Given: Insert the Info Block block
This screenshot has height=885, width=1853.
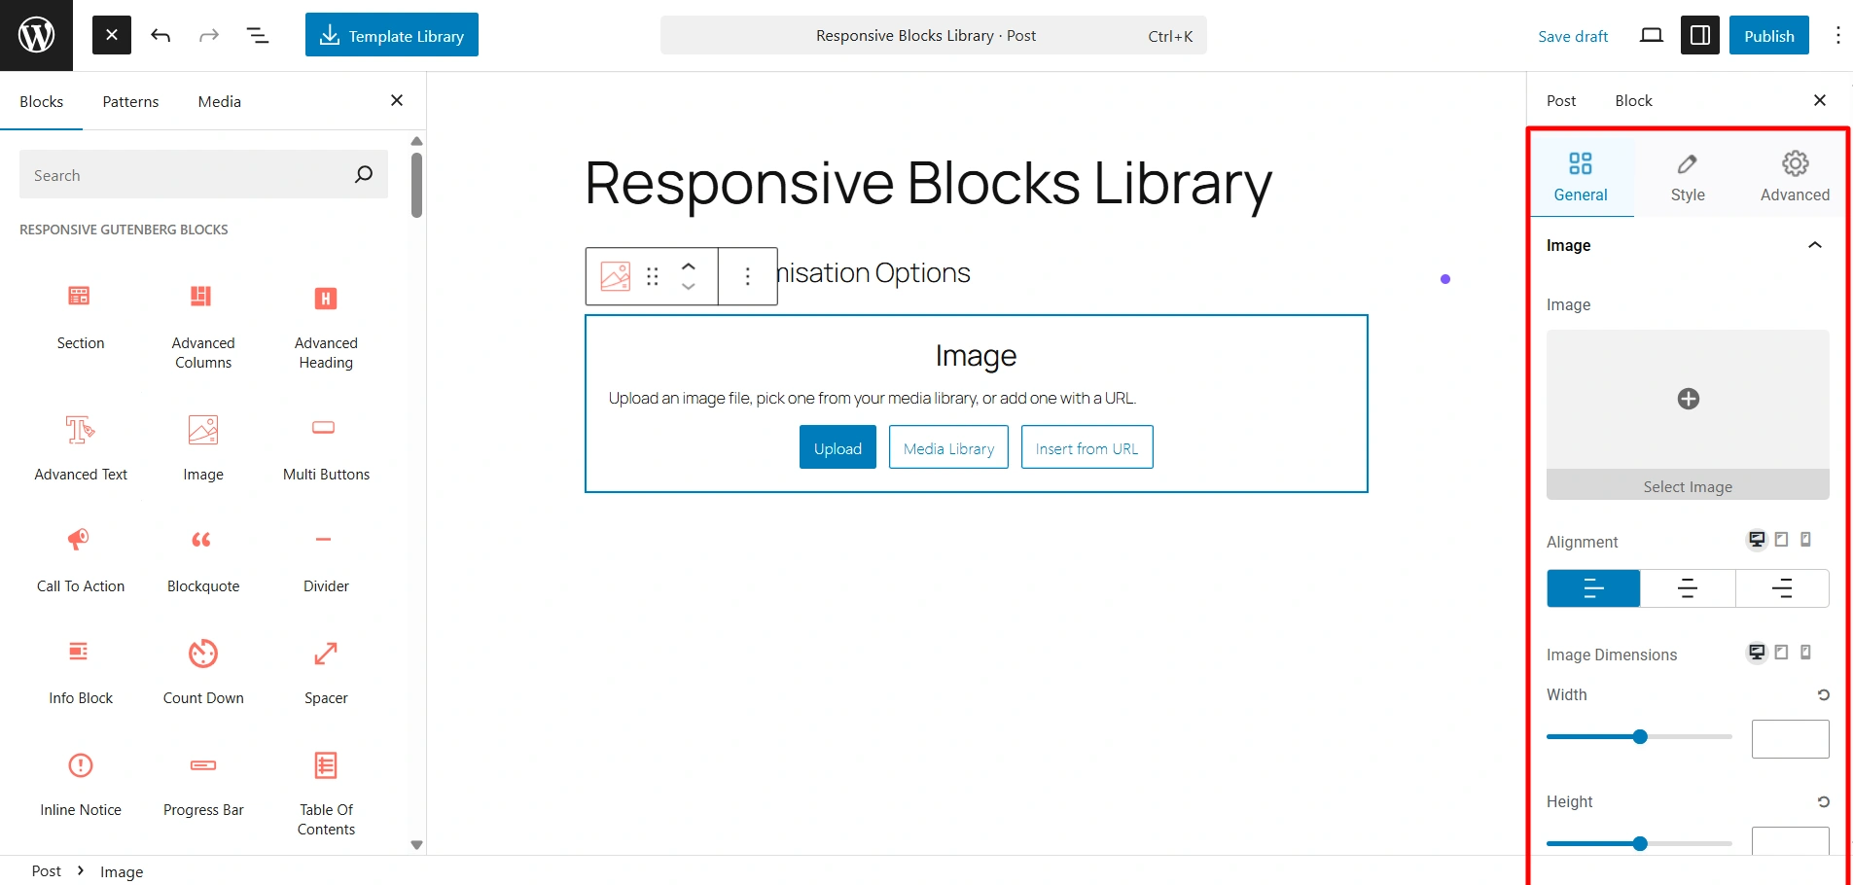Looking at the screenshot, I should 81,671.
